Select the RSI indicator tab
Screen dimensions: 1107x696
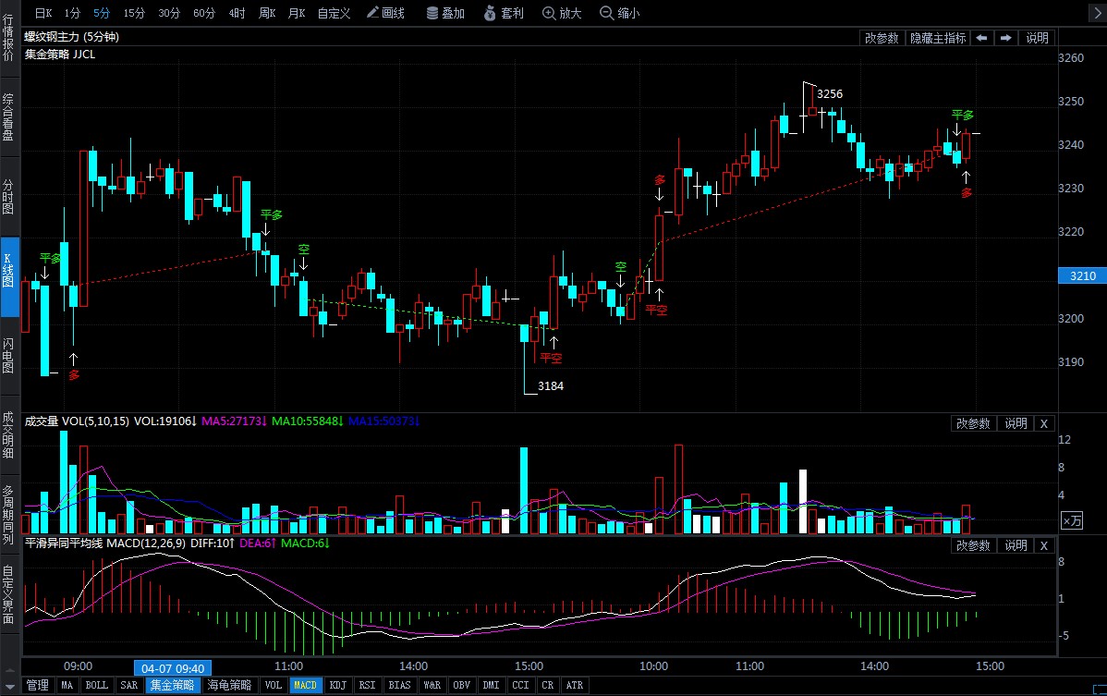(367, 686)
